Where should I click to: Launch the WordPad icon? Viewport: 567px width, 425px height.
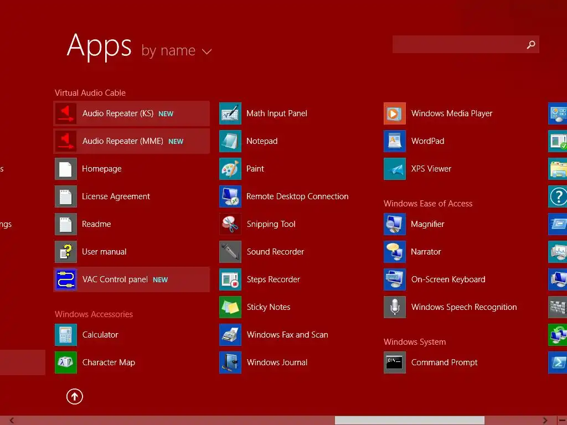395,141
